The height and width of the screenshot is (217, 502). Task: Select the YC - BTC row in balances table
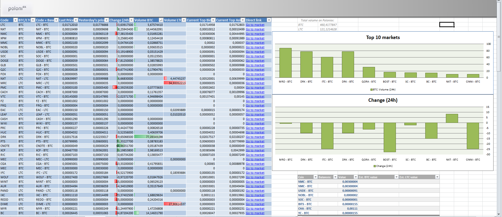pyautogui.click(x=369, y=213)
